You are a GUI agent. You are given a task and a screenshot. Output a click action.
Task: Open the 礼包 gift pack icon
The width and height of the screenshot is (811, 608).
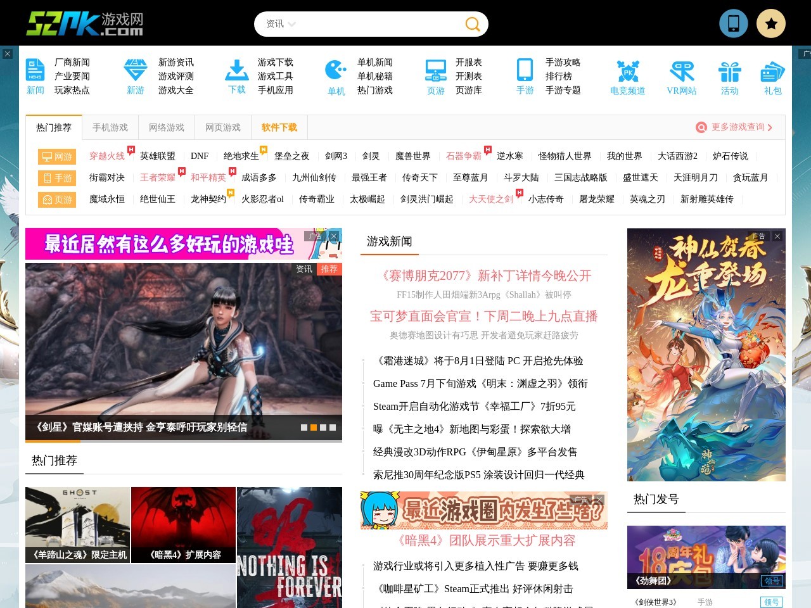[x=772, y=71]
